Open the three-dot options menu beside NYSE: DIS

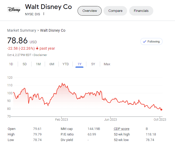tap(44, 14)
